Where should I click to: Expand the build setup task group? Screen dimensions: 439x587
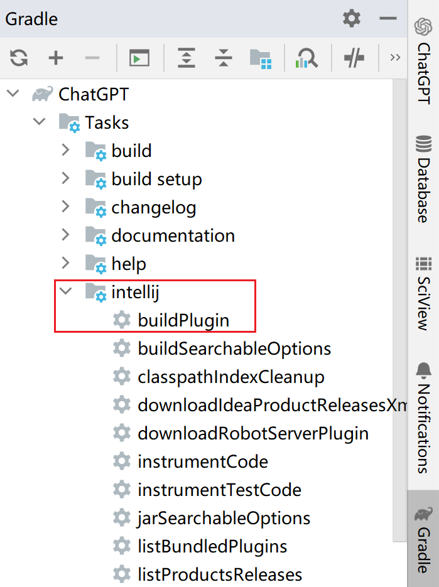click(x=65, y=178)
